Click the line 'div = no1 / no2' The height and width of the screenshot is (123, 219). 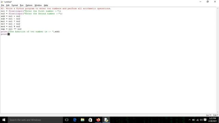(x=11, y=24)
